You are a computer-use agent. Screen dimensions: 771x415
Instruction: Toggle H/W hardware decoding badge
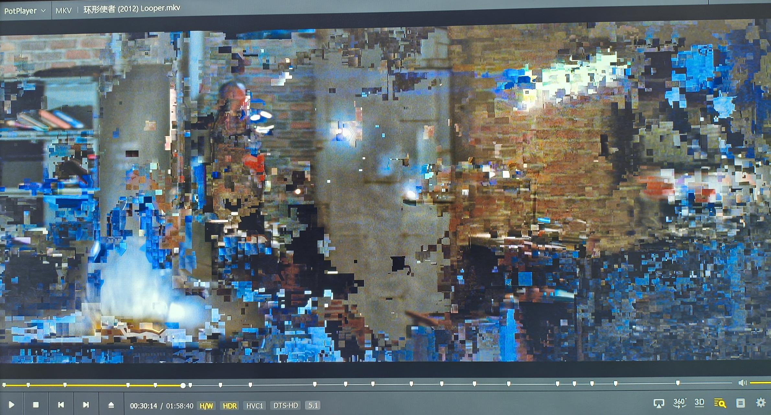click(x=206, y=406)
